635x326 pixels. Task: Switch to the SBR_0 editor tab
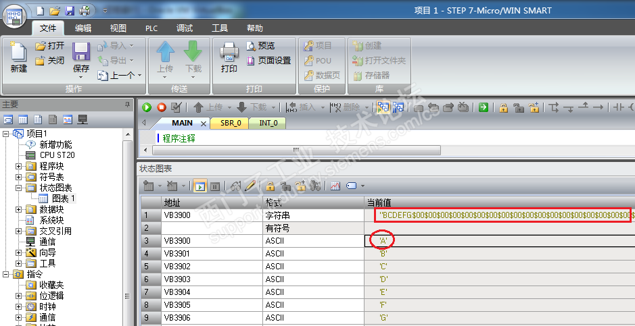[229, 123]
